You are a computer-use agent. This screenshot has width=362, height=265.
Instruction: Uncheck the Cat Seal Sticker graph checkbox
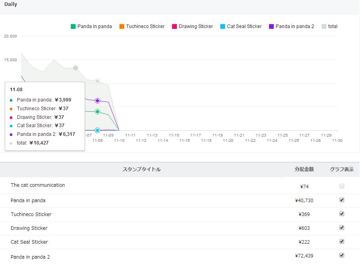(x=342, y=241)
